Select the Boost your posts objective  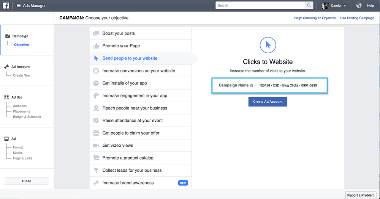(x=141, y=33)
